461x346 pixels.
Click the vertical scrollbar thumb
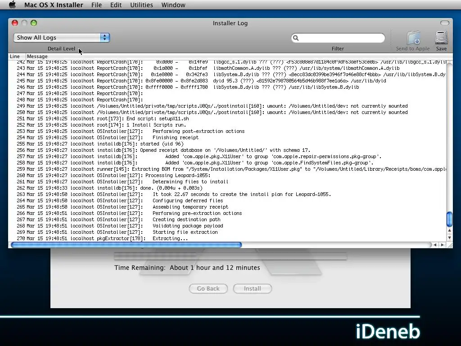click(449, 219)
